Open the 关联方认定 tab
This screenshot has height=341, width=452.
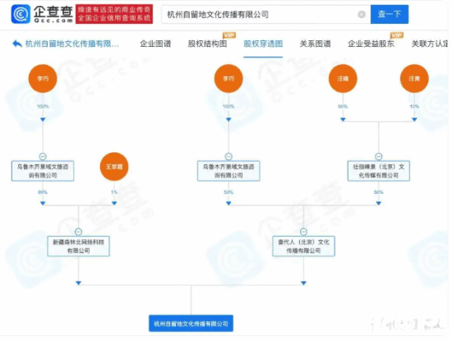430,44
